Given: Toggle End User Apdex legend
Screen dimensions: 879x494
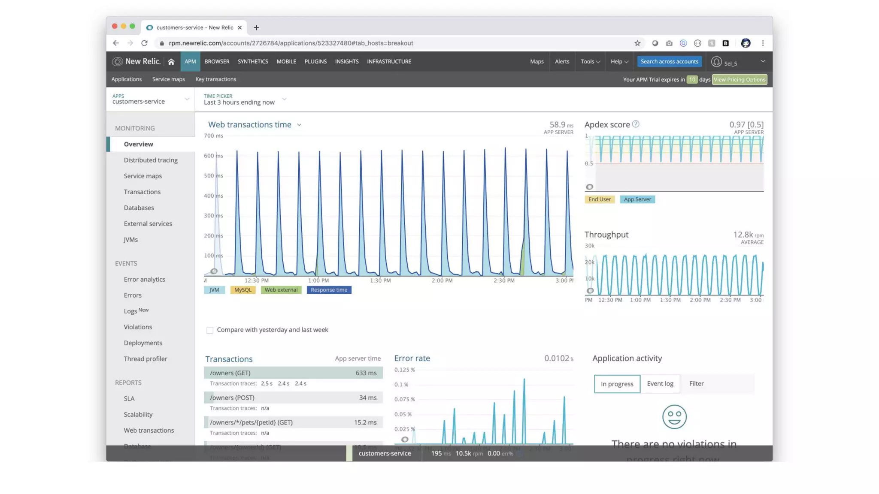Looking at the screenshot, I should 599,199.
